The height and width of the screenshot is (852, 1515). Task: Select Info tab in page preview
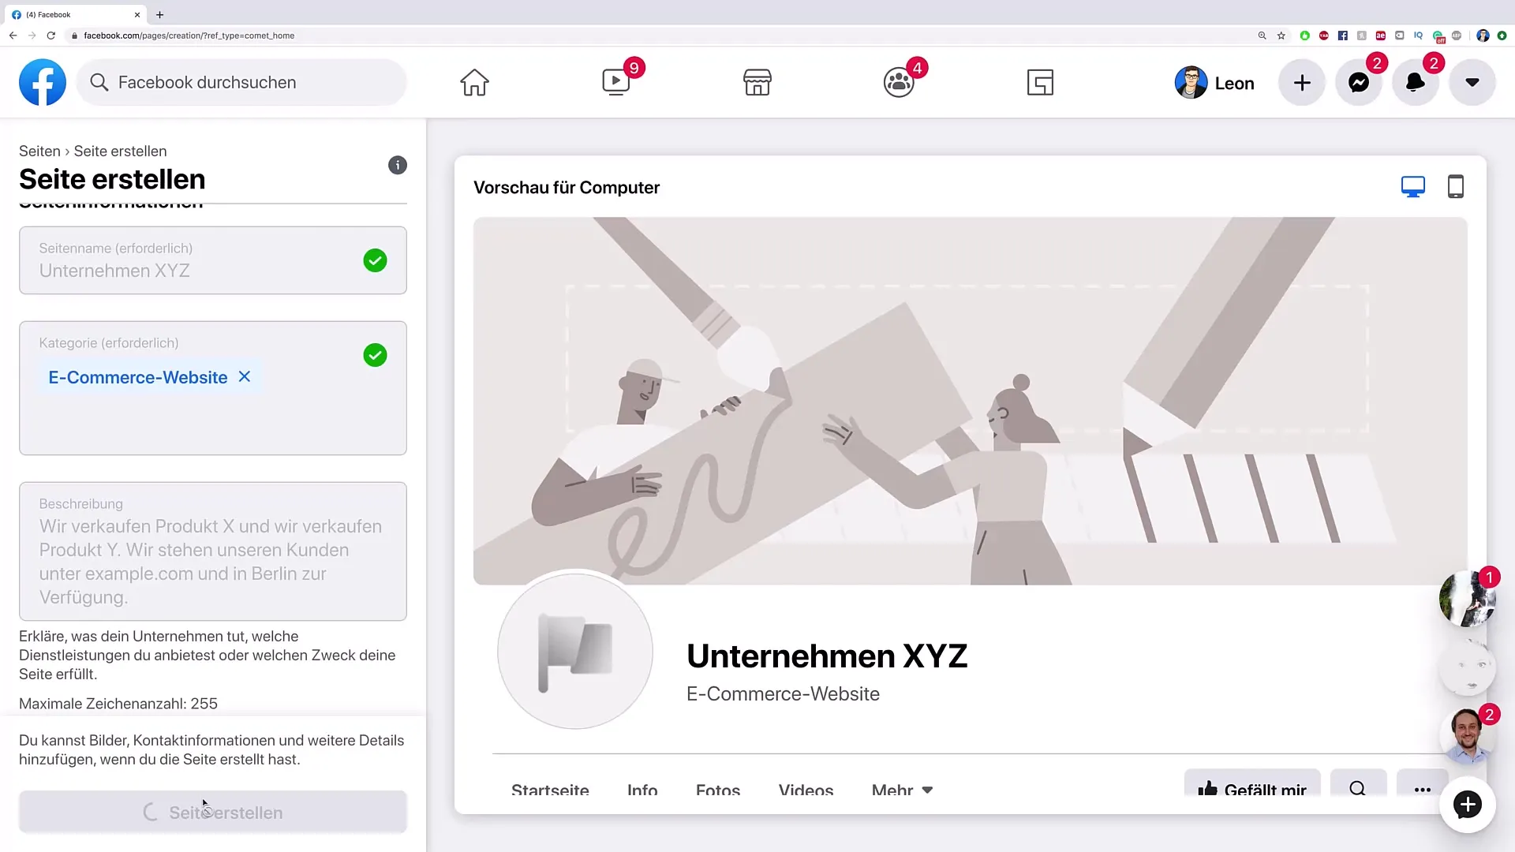[642, 790]
